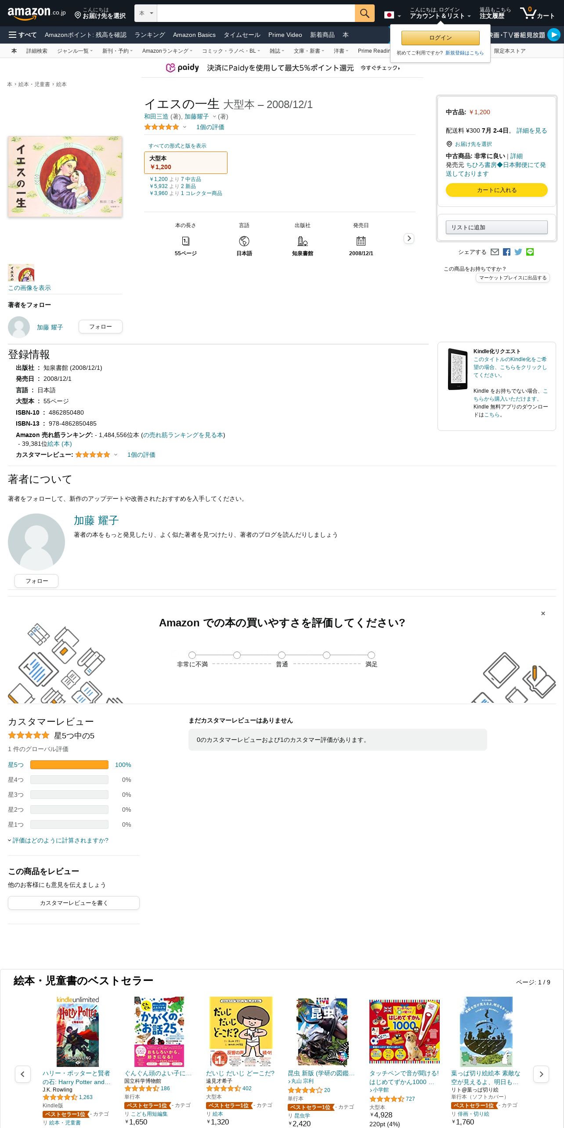This screenshot has height=1128, width=564.
Task: Select the 普通 middle rating option
Action: 282,655
